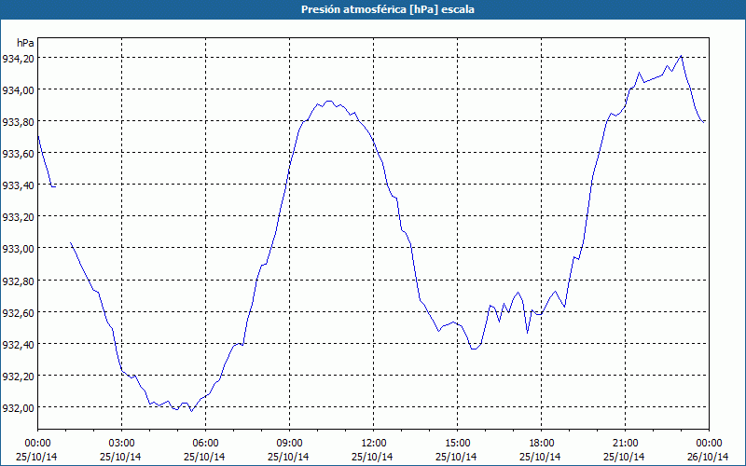Select the hPa unit label
Image resolution: width=746 pixels, height=466 pixels.
click(25, 43)
